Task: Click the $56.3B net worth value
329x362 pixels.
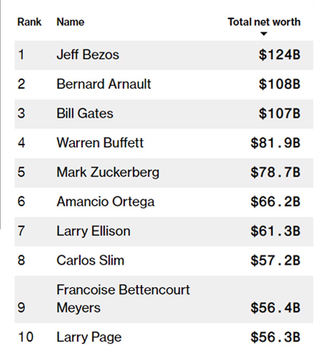Action: [x=275, y=338]
